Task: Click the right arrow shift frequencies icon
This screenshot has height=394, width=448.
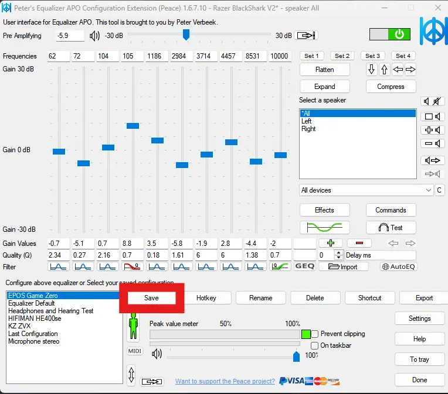Action: coord(410,70)
